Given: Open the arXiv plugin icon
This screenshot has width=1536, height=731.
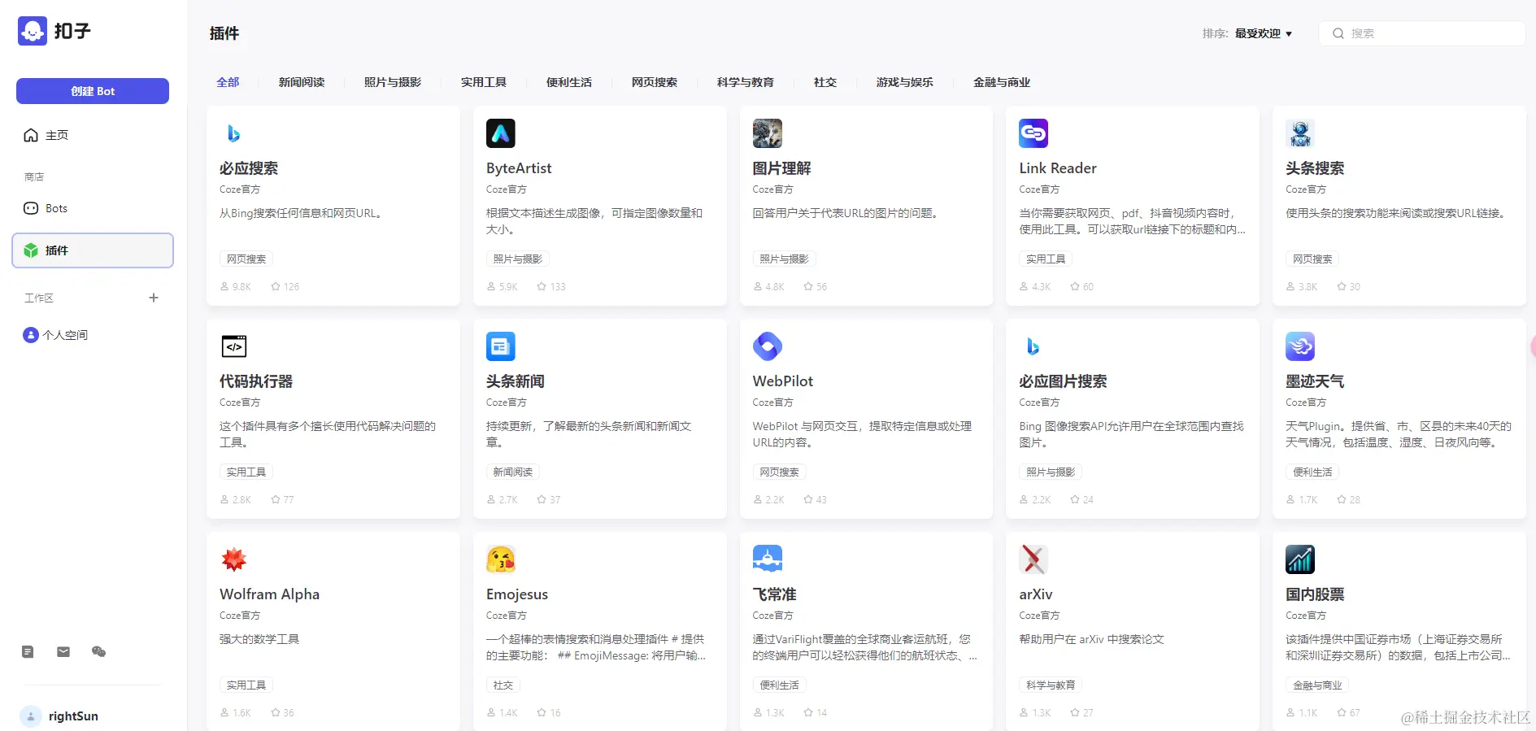Looking at the screenshot, I should click(1033, 559).
